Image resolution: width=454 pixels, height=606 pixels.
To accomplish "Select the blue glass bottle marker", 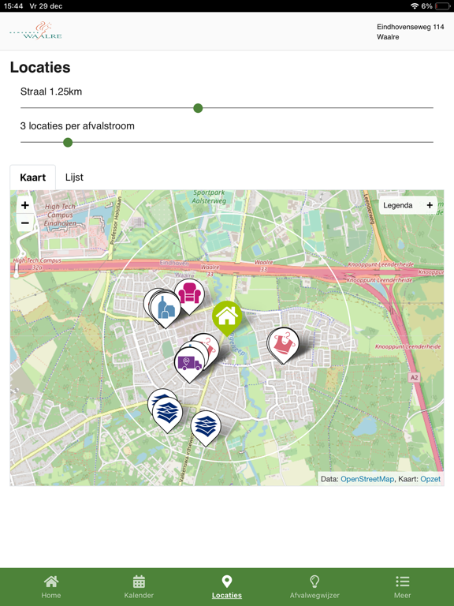I will pos(166,308).
